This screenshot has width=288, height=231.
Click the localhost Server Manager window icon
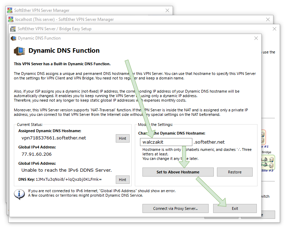[10, 20]
